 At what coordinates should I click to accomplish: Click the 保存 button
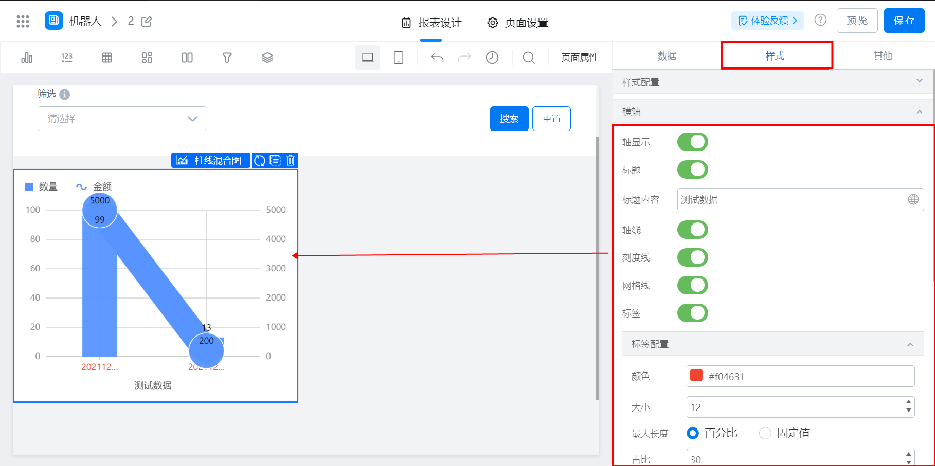[904, 21]
